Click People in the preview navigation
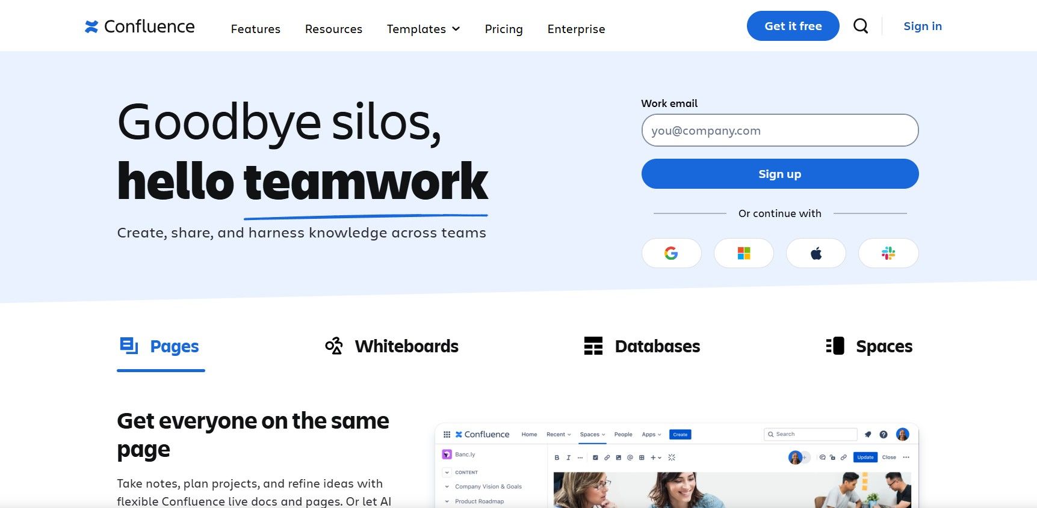1037x508 pixels. click(x=624, y=434)
